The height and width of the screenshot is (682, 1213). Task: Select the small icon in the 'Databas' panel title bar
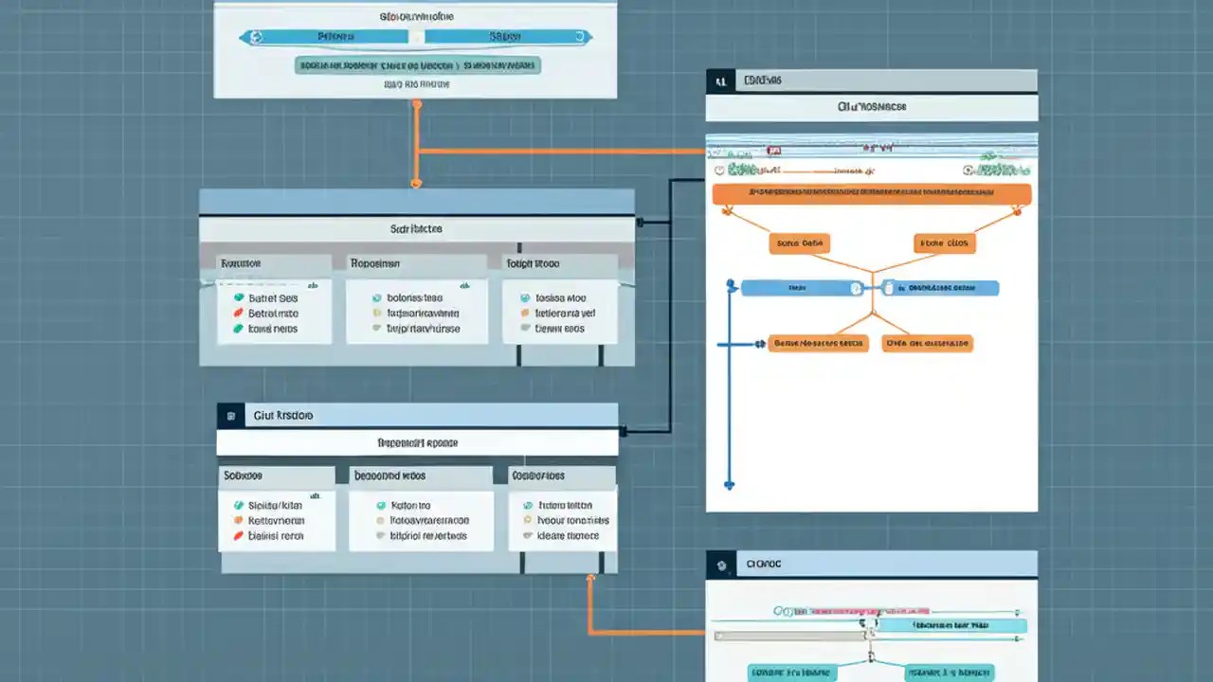point(721,81)
